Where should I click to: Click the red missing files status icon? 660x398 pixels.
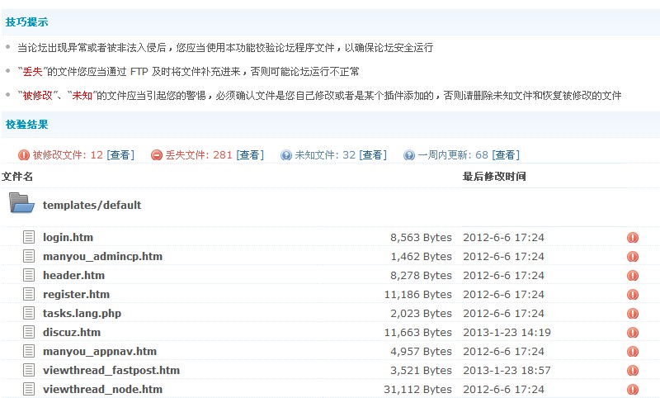tap(157, 155)
